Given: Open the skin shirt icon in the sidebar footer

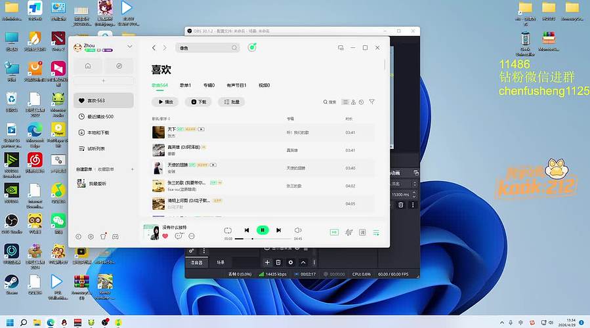Looking at the screenshot, I should pos(103,236).
